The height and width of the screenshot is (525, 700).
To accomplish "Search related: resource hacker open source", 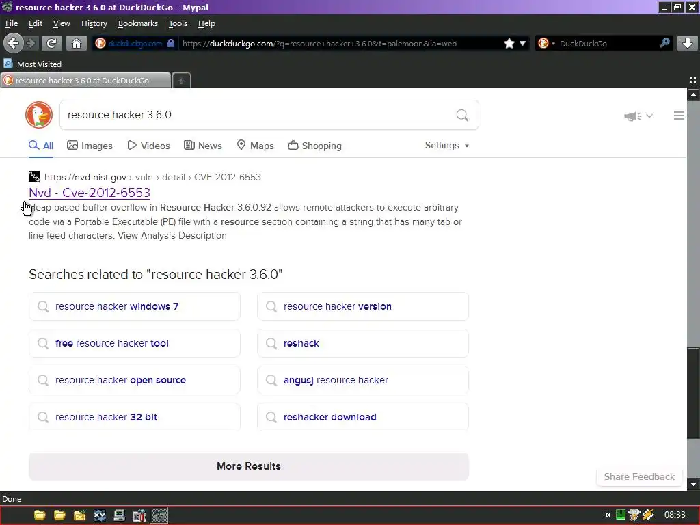I will click(x=135, y=380).
